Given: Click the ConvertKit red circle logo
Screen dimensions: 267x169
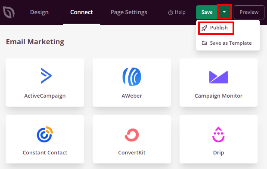Looking at the screenshot, I should click(x=132, y=135).
